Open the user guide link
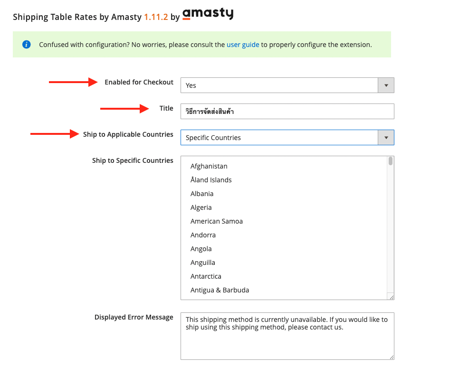Viewport: 459px width, 367px height. point(243,45)
